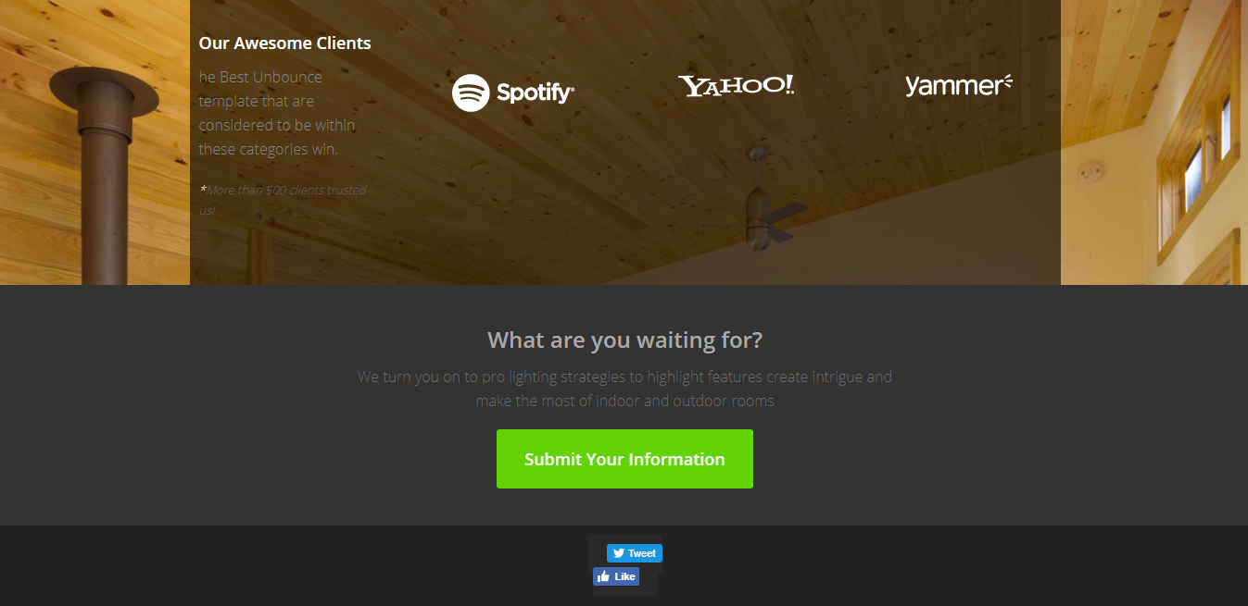1248x606 pixels.
Task: Click the smoke detector on the wall
Action: (1090, 172)
